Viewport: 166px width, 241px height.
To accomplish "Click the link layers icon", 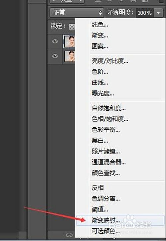I will click(69, 235).
